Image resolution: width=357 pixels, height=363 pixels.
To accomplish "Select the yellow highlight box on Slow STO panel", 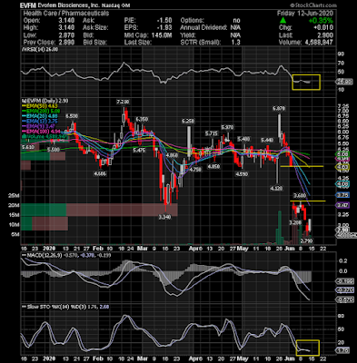I will point(308,348).
